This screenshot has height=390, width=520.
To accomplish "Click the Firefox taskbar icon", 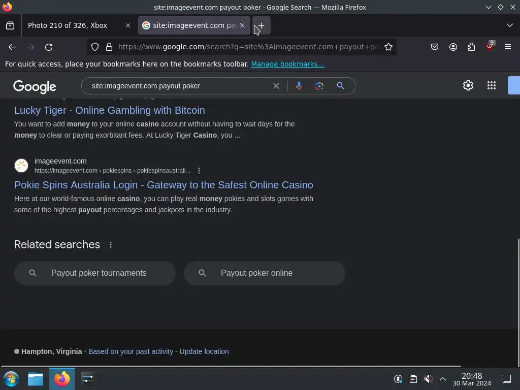I will tap(62, 379).
